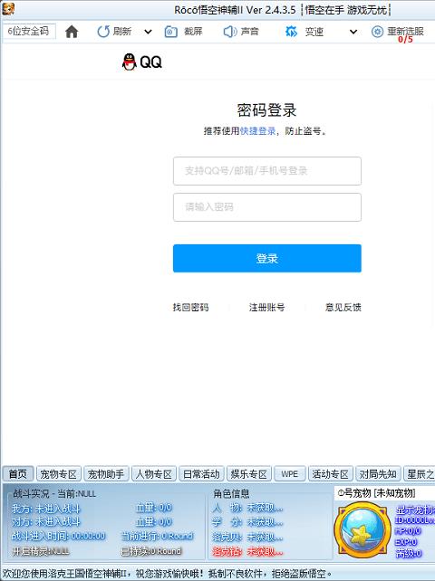Click the 找回密码 link

pos(190,307)
